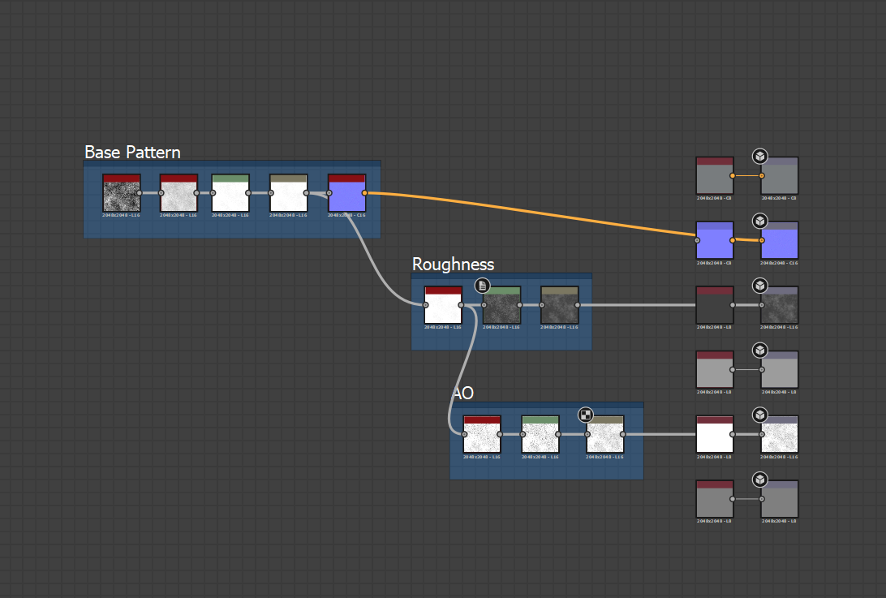Click the size label under the Roughness olive-header node
Viewport: 886px width, 598px height.
[559, 327]
